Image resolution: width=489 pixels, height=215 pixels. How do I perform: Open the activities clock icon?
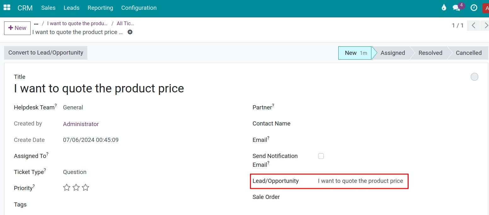tap(474, 8)
